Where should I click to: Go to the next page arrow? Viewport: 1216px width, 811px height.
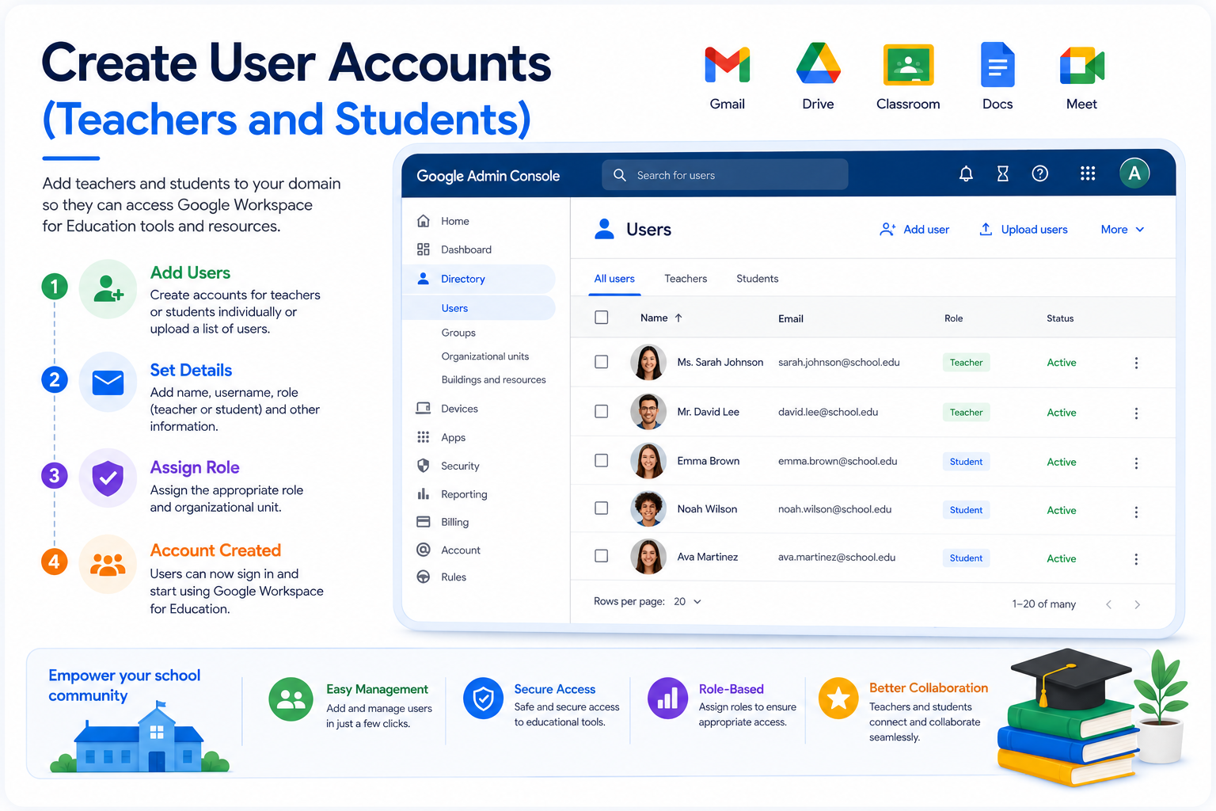[x=1138, y=604]
